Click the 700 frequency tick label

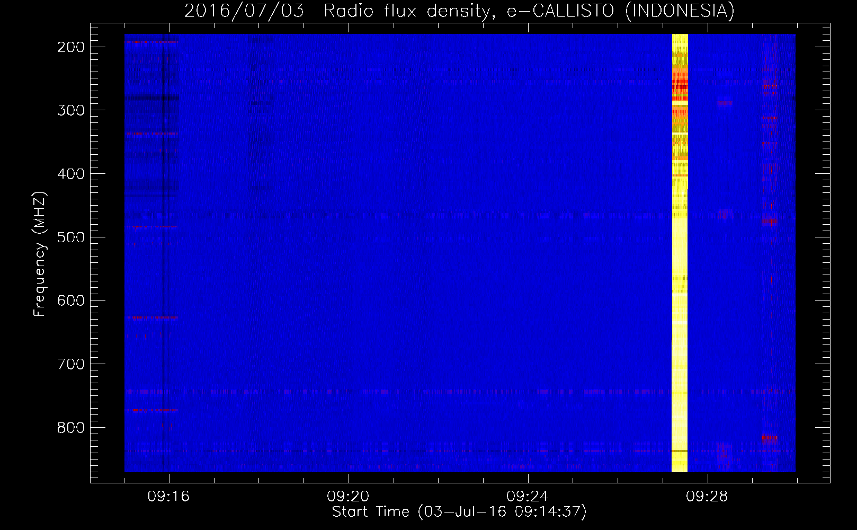tap(71, 364)
